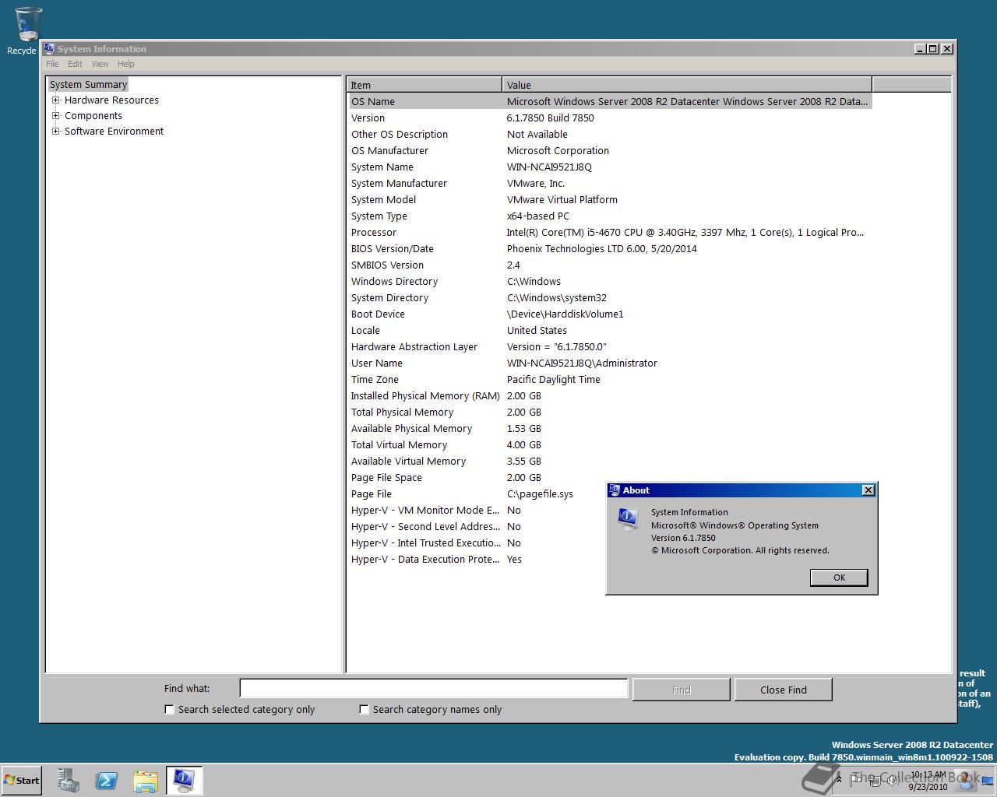Select Components label in tree
The width and height of the screenshot is (997, 797).
tap(93, 115)
